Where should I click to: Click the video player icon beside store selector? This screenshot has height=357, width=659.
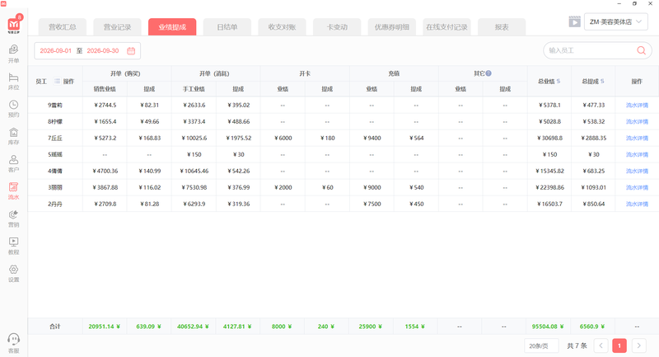[574, 22]
